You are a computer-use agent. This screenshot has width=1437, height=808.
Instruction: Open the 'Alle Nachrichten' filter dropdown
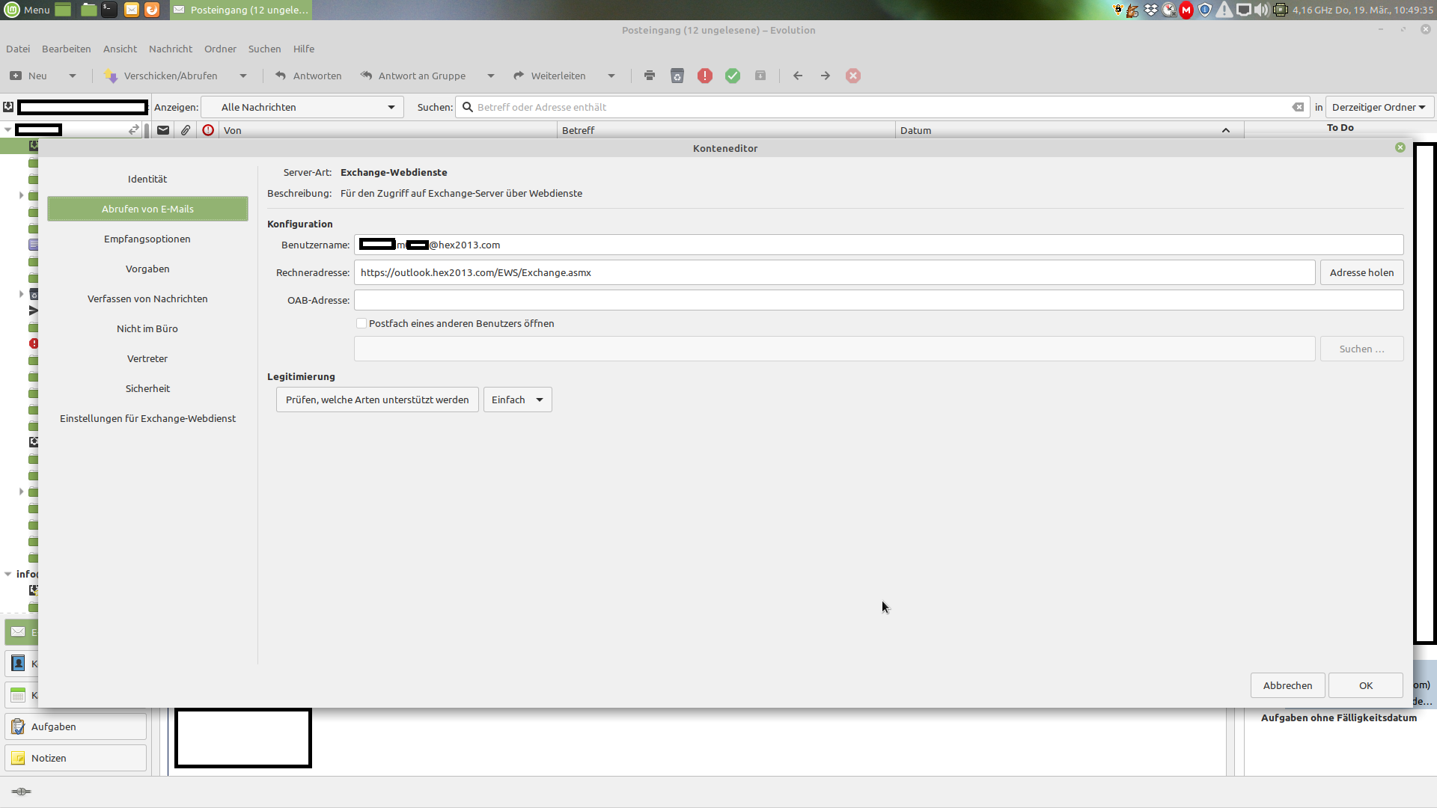click(302, 107)
